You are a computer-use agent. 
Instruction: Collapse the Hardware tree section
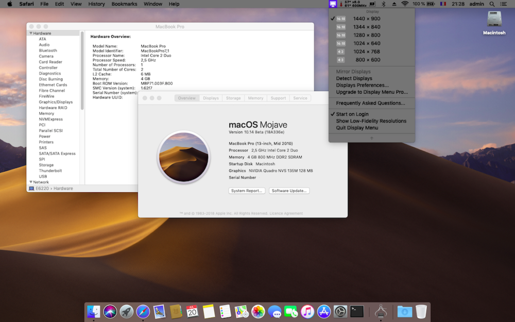pyautogui.click(x=31, y=33)
